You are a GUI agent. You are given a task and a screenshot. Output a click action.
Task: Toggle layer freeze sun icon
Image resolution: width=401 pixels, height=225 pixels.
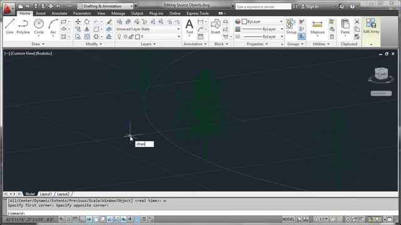coord(125,37)
